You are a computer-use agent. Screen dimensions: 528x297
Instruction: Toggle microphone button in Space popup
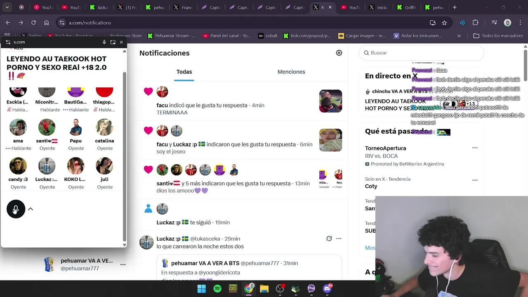pyautogui.click(x=16, y=209)
